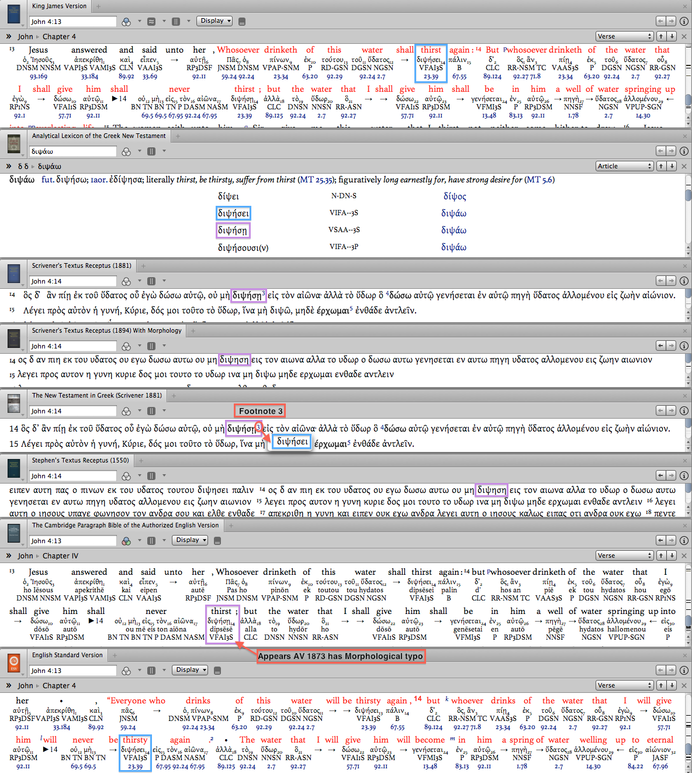692x773 pixels.
Task: Toggle columns in Stephen's Textus Receptus (1550) panel
Action: pos(151,476)
